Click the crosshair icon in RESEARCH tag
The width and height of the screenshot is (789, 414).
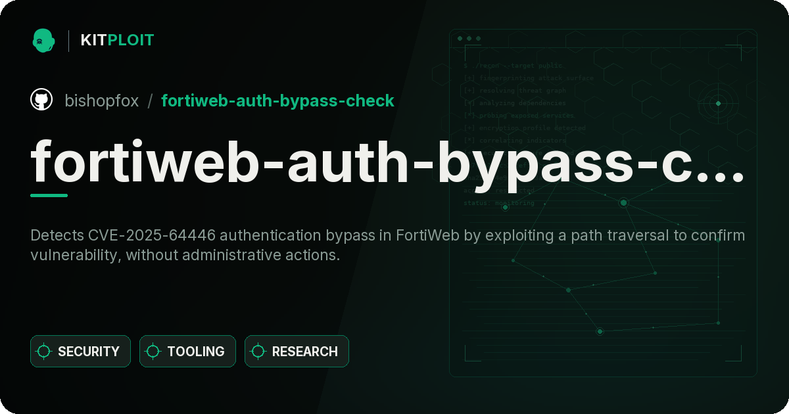(x=258, y=352)
